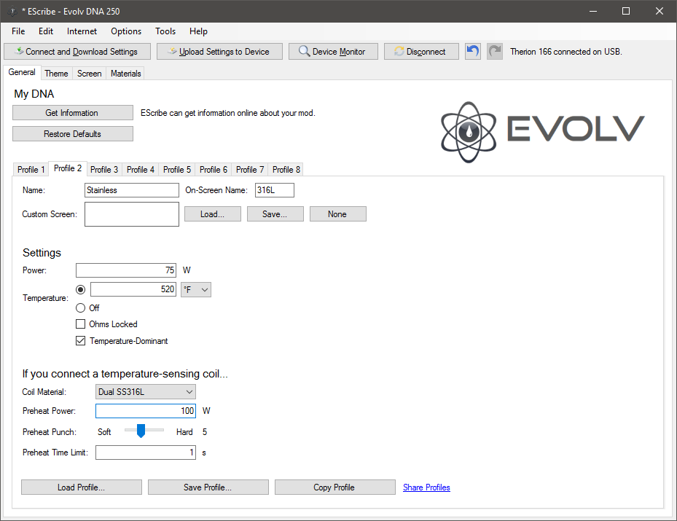Viewport: 677px width, 521px height.
Task: Open the Tools menu
Action: pyautogui.click(x=165, y=31)
